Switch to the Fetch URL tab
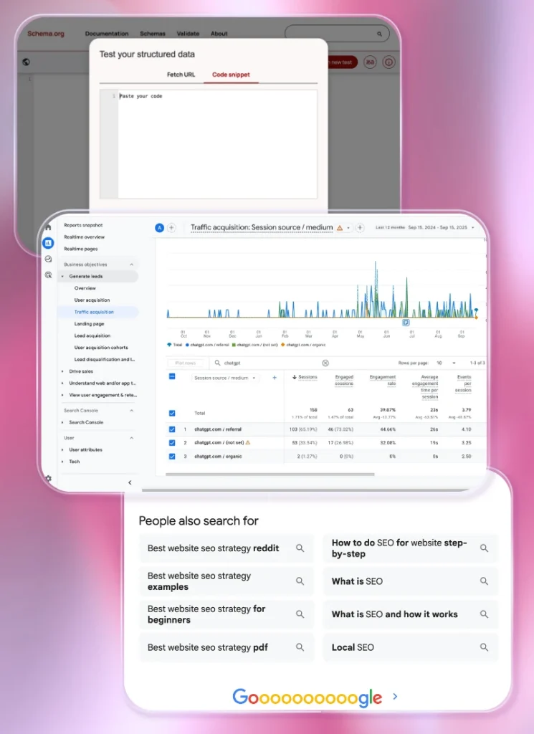This screenshot has width=534, height=734. tap(181, 75)
